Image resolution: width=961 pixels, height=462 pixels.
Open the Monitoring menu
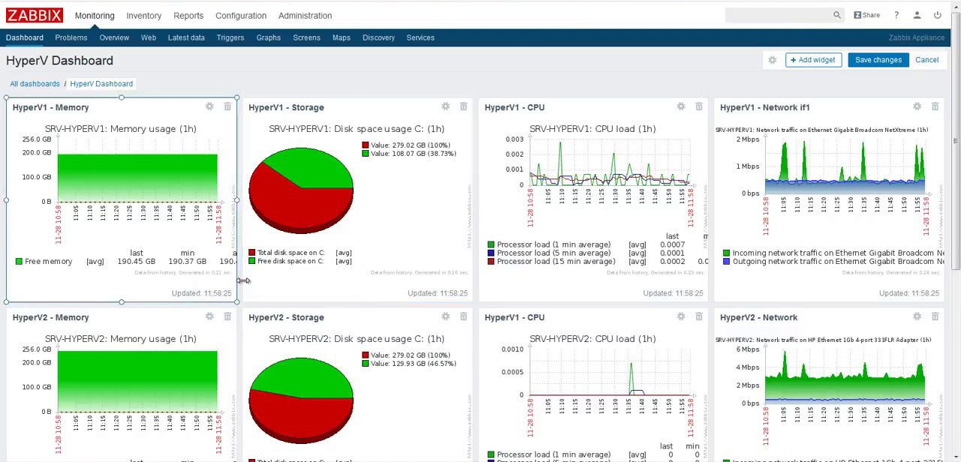[95, 15]
